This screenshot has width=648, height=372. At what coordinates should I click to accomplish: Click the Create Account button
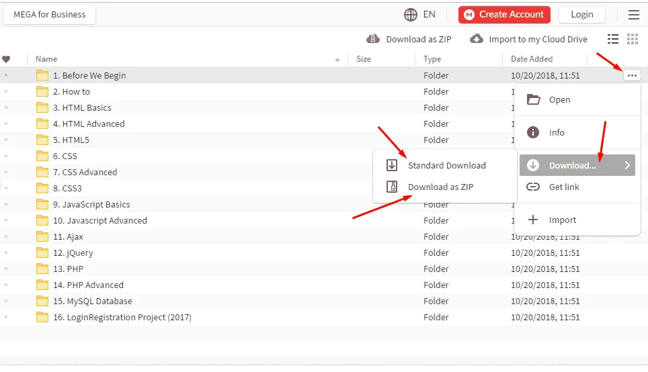(504, 15)
